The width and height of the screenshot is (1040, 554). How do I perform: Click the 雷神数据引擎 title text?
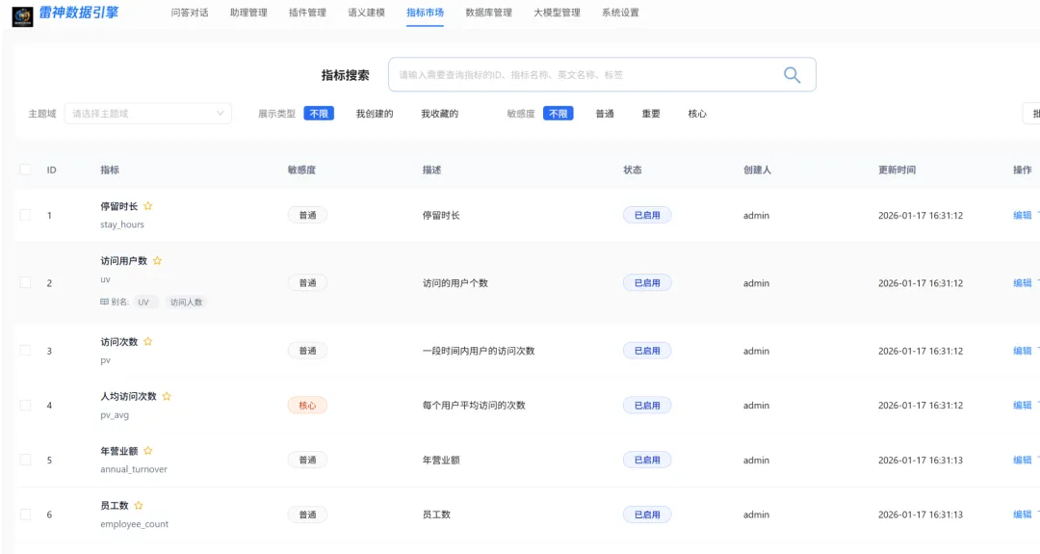[79, 12]
